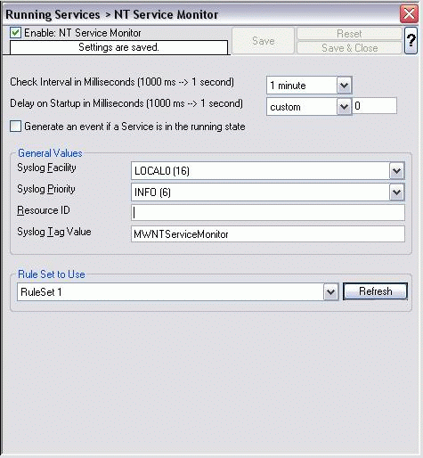Click the Reset button
This screenshot has height=458, width=423.
(349, 34)
